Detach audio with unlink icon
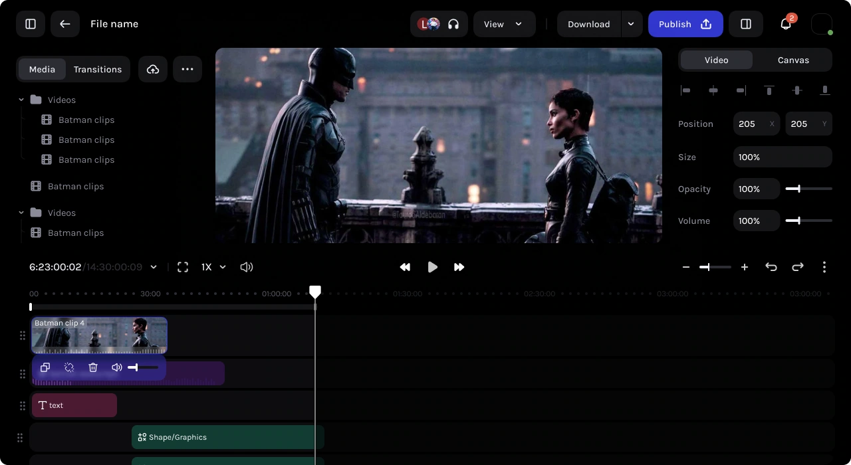 click(x=69, y=367)
